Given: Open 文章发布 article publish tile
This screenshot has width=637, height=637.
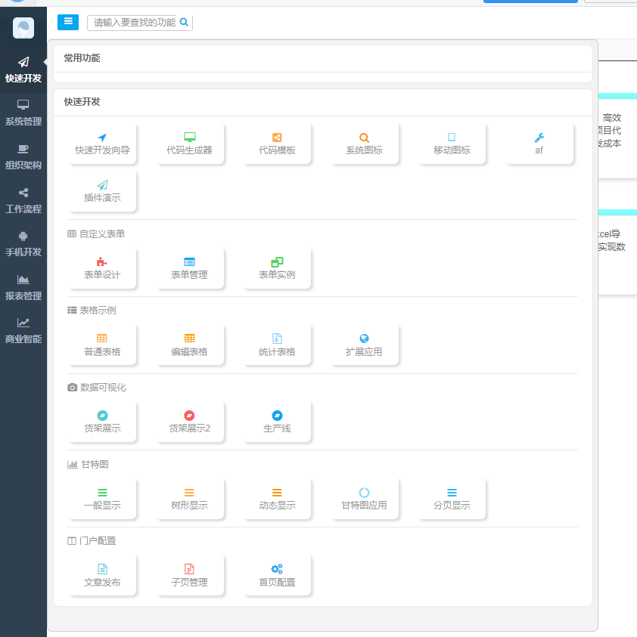Looking at the screenshot, I should pyautogui.click(x=102, y=576).
